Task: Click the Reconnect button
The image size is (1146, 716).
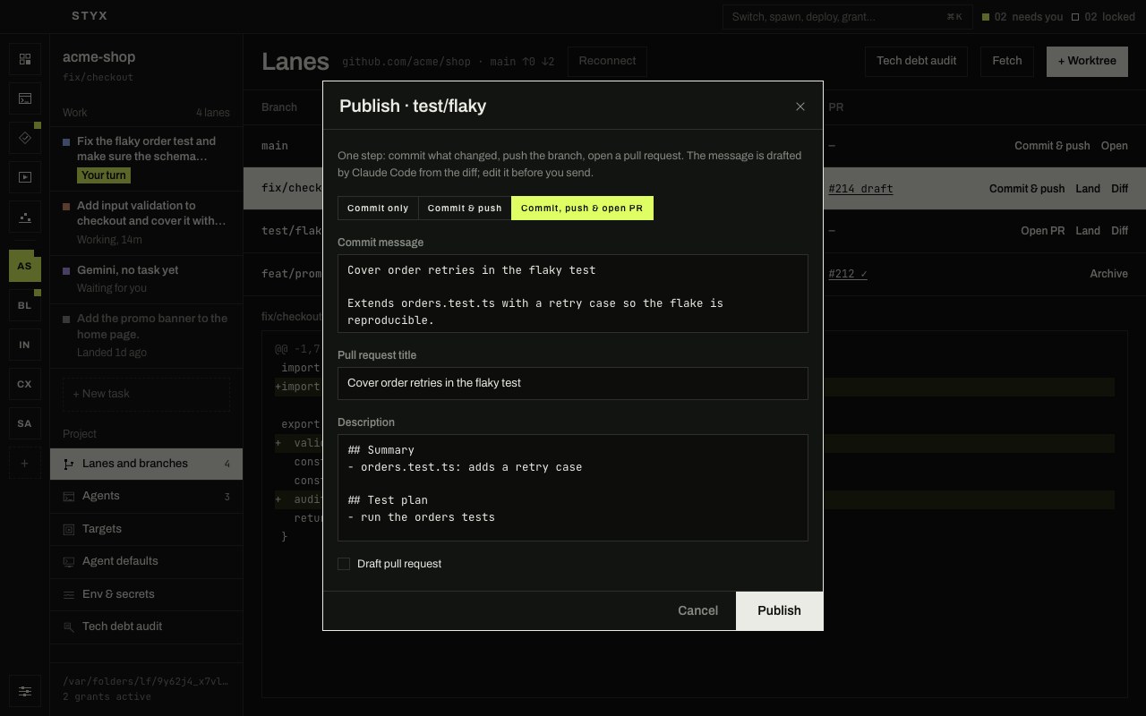Action: tap(607, 61)
